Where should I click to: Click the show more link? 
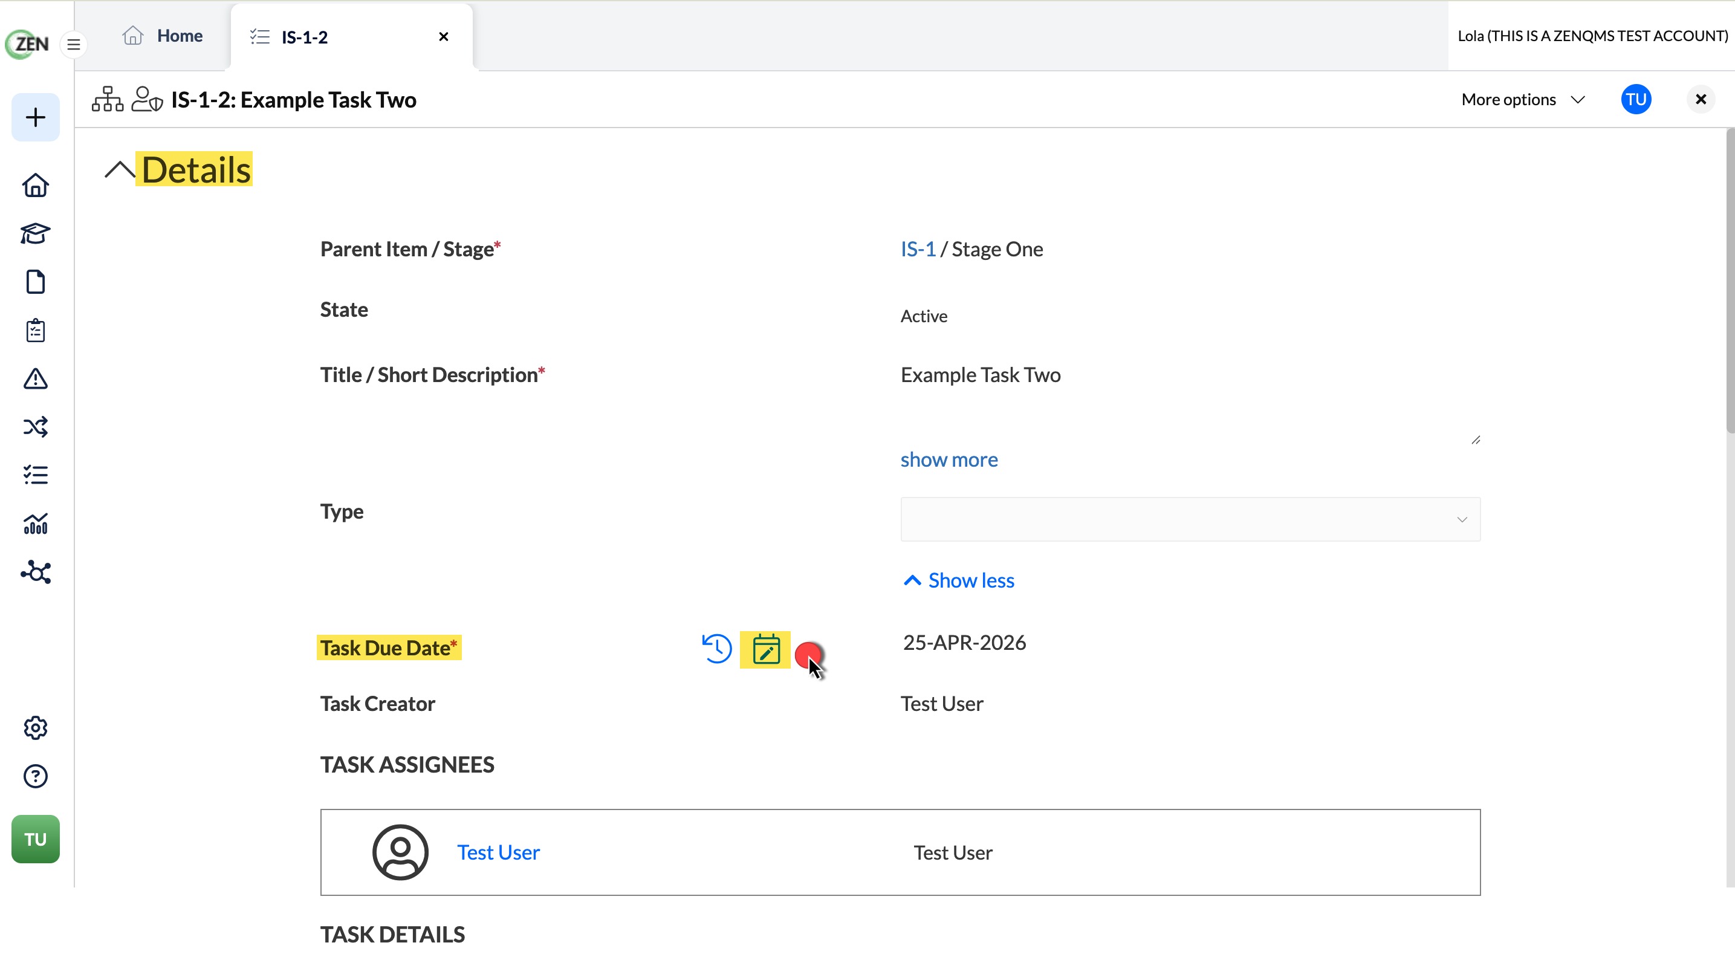point(949,459)
